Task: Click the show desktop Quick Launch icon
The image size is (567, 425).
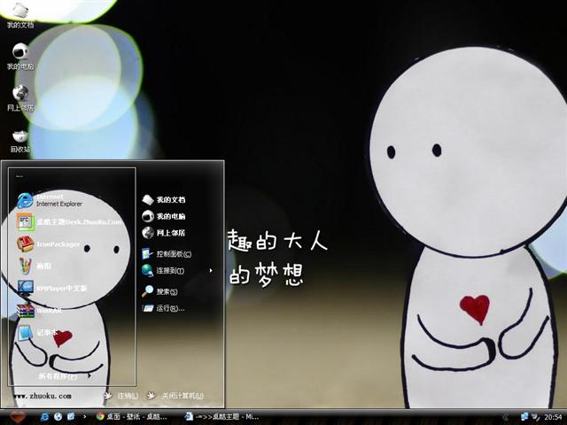Action: tap(71, 417)
